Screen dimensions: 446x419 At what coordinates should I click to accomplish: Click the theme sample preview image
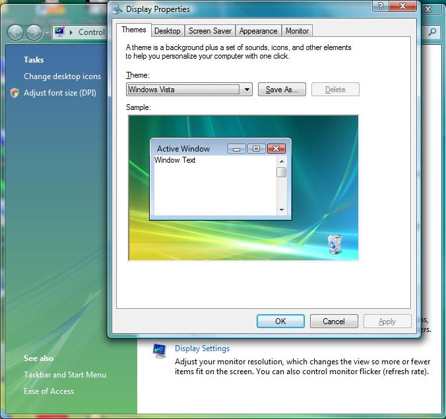click(243, 188)
